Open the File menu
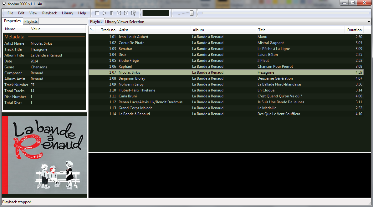373x207 pixels. [10, 13]
